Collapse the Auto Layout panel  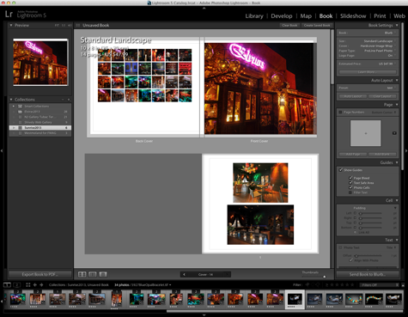click(x=397, y=80)
